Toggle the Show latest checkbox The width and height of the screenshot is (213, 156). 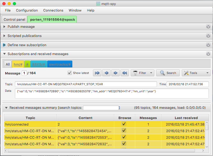(x=70, y=73)
